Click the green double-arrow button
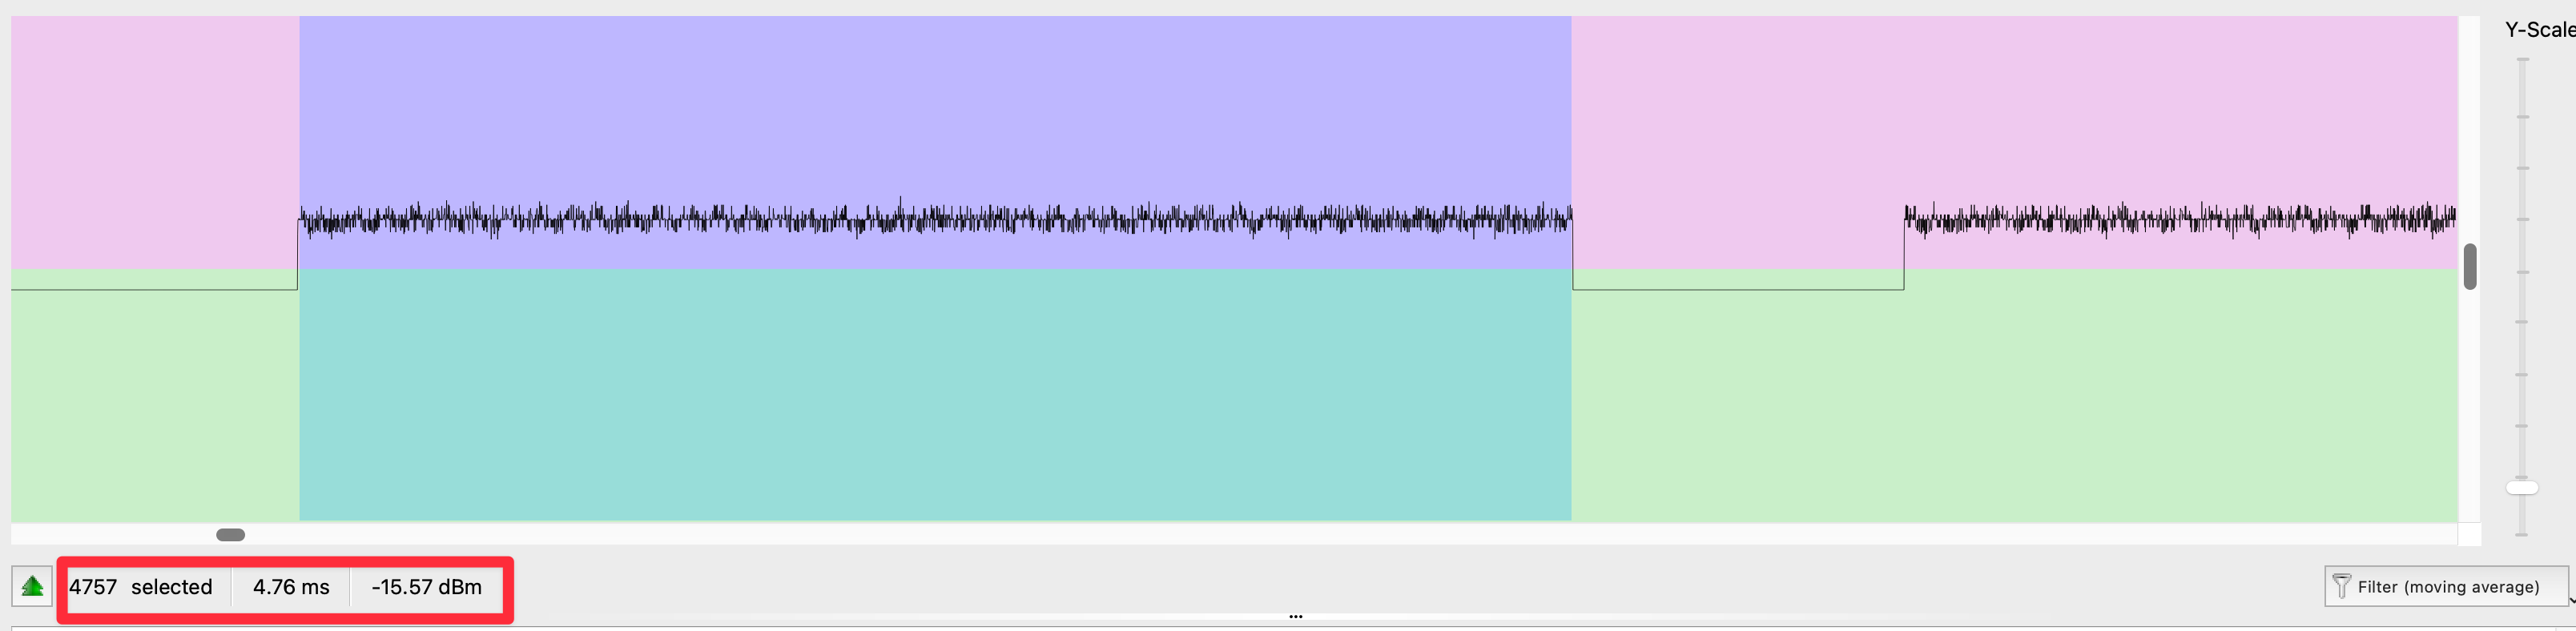Screen dimensions: 2576x631 click(x=32, y=586)
